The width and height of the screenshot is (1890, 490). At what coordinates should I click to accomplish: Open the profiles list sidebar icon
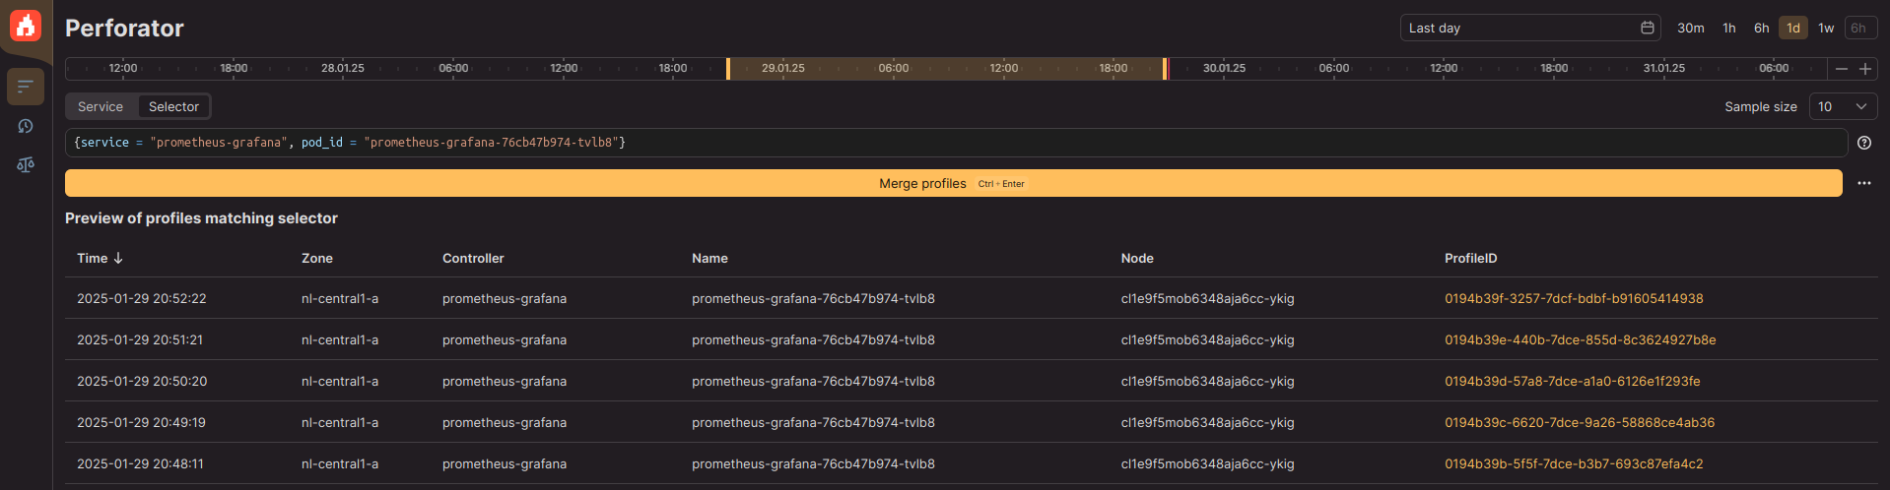coord(26,87)
